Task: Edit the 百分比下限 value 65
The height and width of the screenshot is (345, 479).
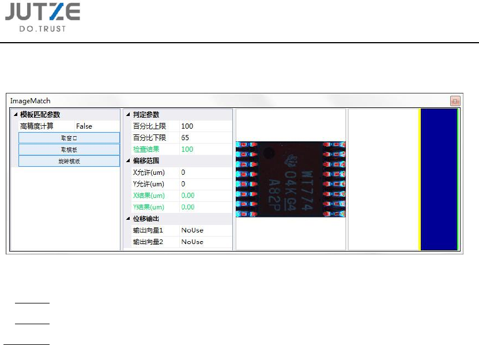Action: tap(206, 138)
